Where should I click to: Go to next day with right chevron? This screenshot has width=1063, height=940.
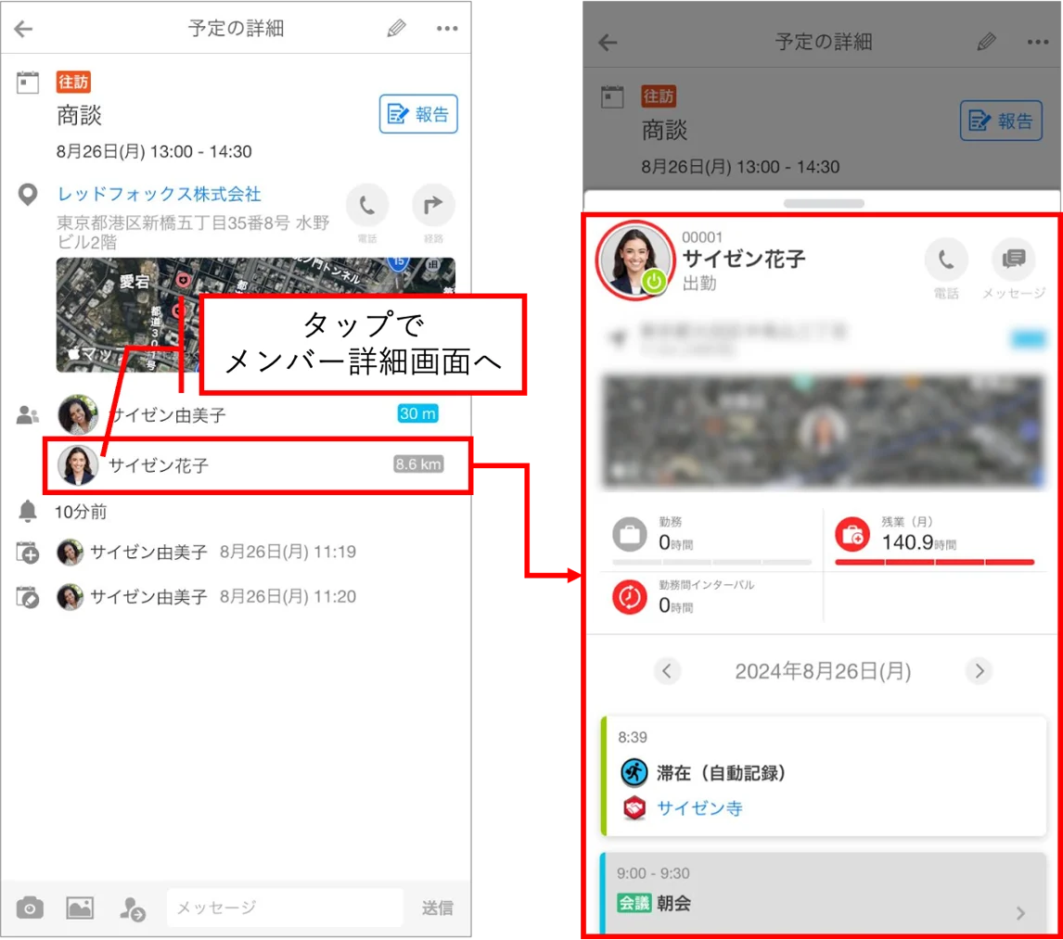[x=979, y=671]
